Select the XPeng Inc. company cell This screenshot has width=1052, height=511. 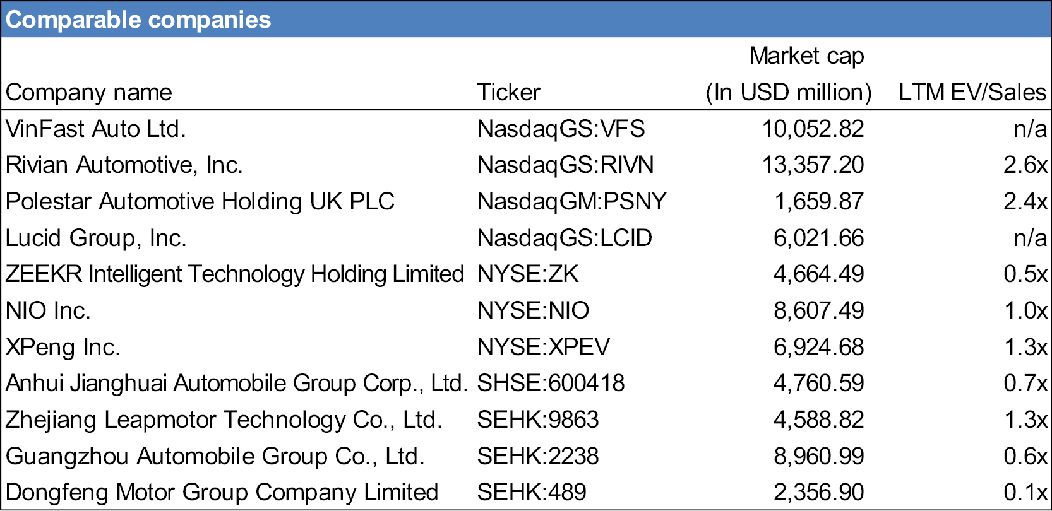pos(63,347)
